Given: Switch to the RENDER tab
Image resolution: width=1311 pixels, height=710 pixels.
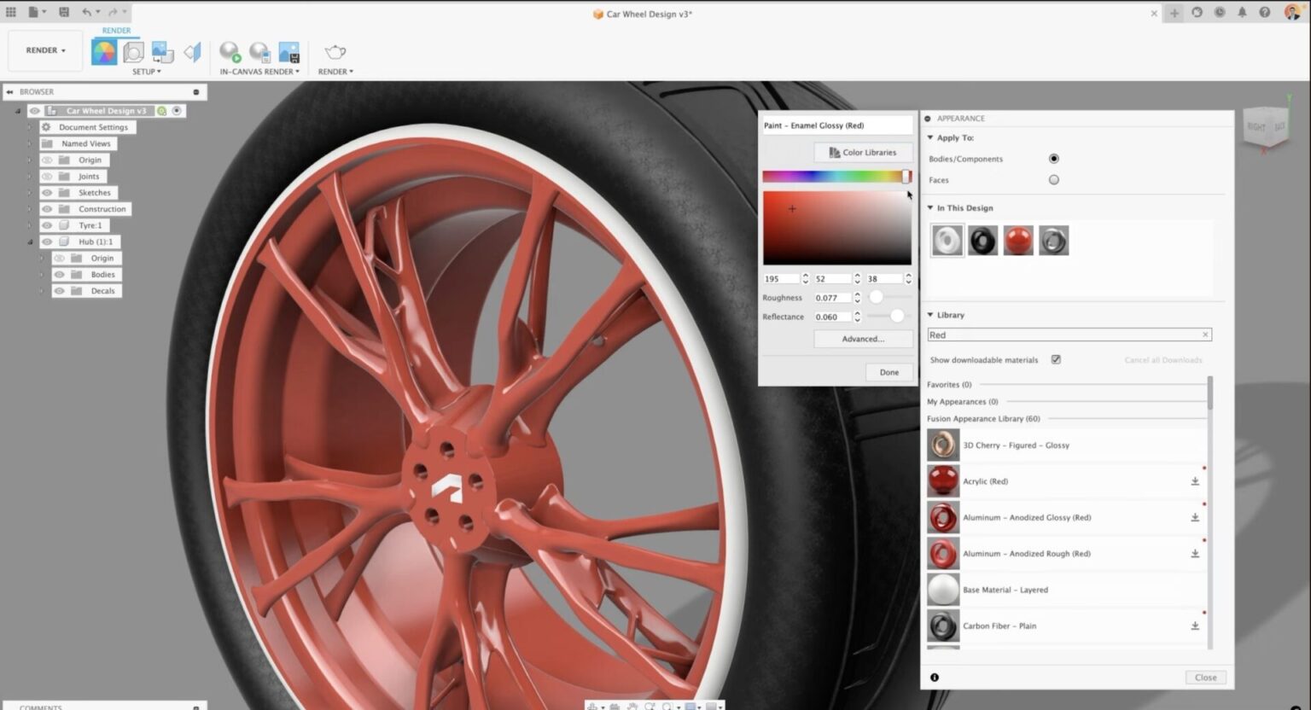Looking at the screenshot, I should coord(116,30).
